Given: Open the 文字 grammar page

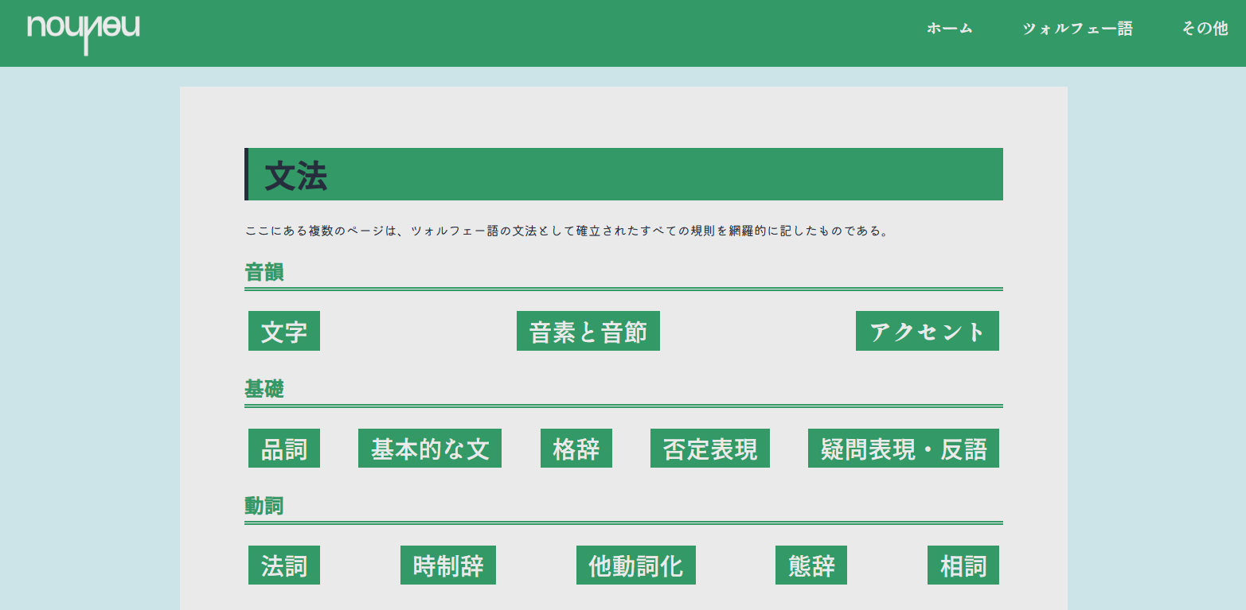Looking at the screenshot, I should click(284, 332).
